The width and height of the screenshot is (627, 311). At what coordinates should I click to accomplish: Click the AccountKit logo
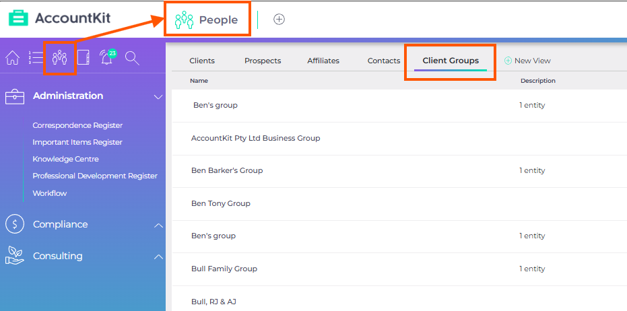[x=60, y=18]
